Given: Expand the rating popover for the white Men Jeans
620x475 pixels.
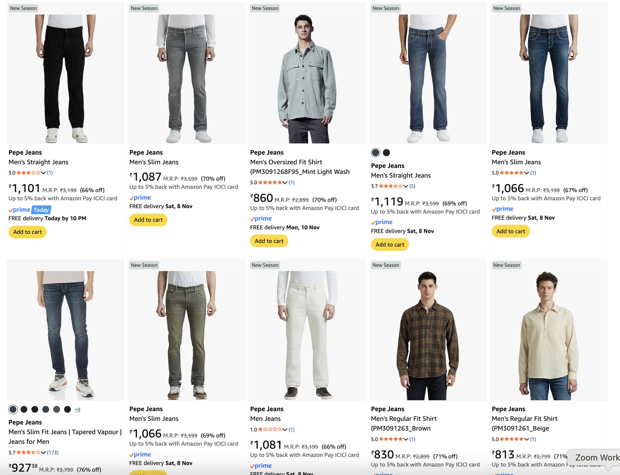Looking at the screenshot, I should [285, 430].
